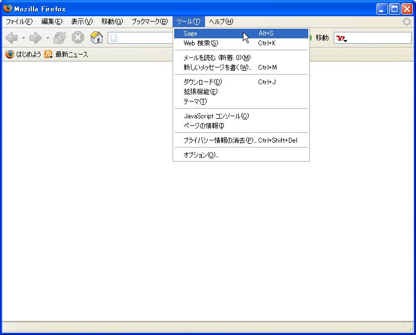416x335 pixels.
Task: Select ページの情報(I) menu entry
Action: 241,125
